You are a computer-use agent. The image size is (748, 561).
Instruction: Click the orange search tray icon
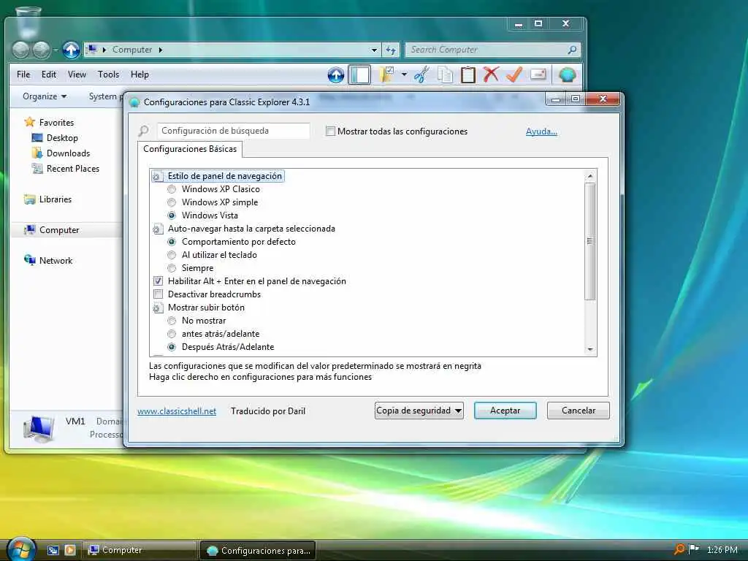pyautogui.click(x=679, y=549)
